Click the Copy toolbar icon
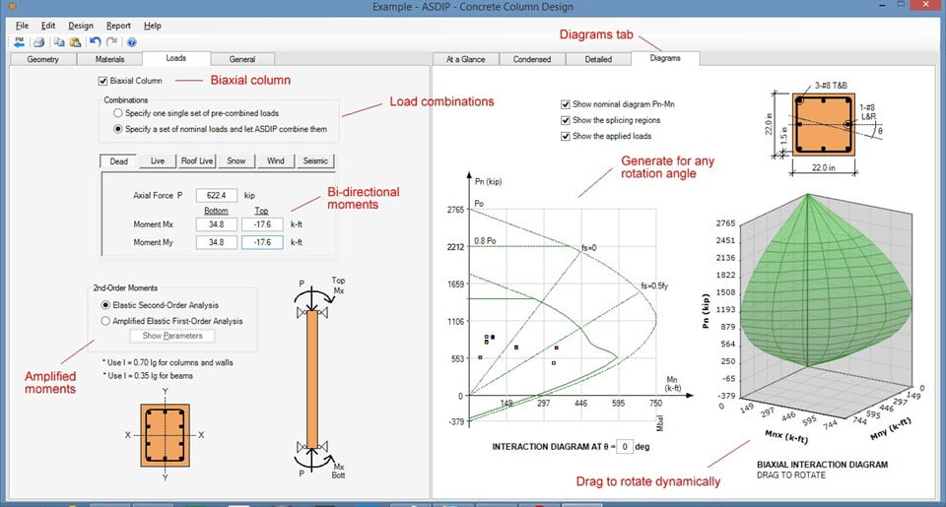 (x=58, y=42)
